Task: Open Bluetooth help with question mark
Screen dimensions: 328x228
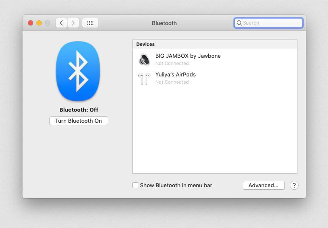Action: (x=294, y=185)
